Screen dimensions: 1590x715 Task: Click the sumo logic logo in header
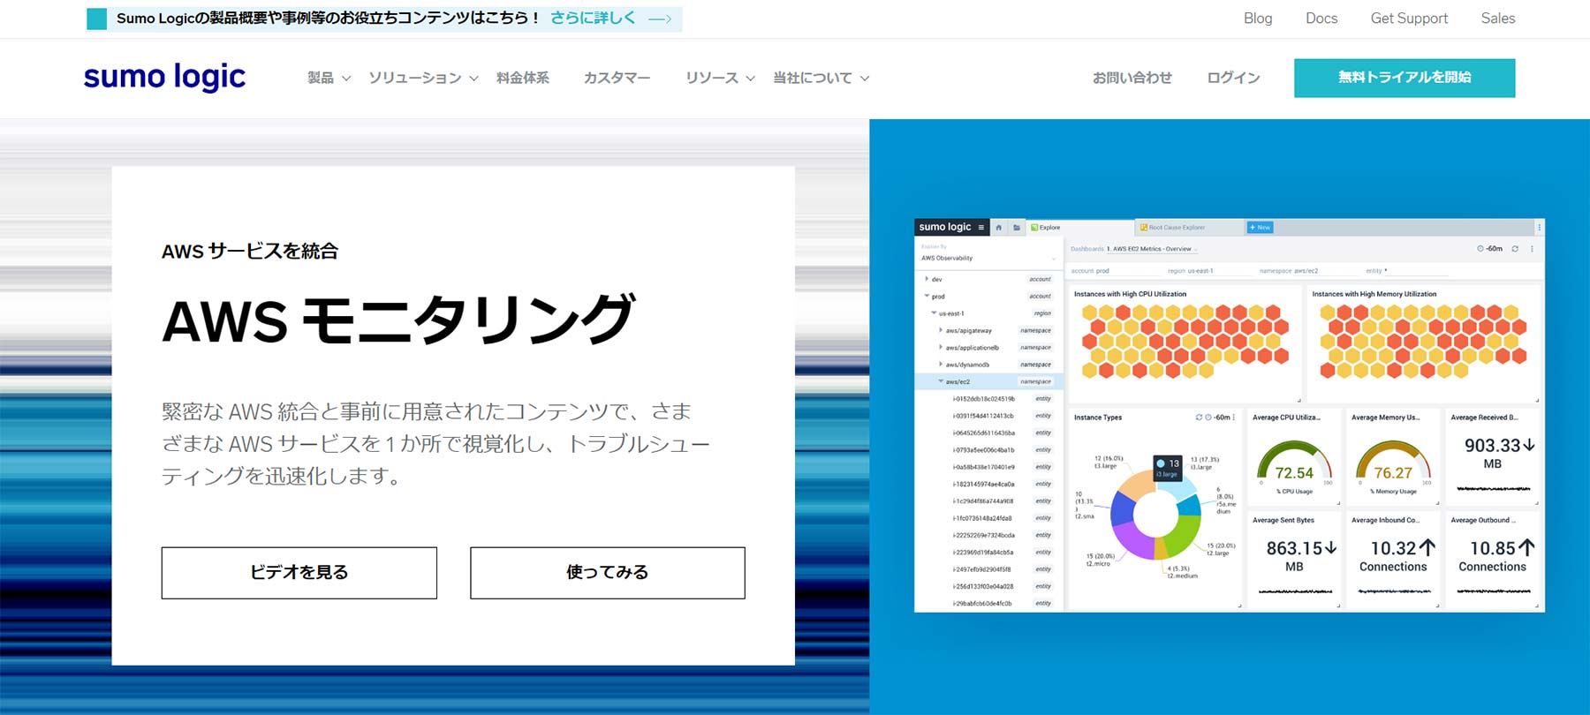(x=164, y=78)
